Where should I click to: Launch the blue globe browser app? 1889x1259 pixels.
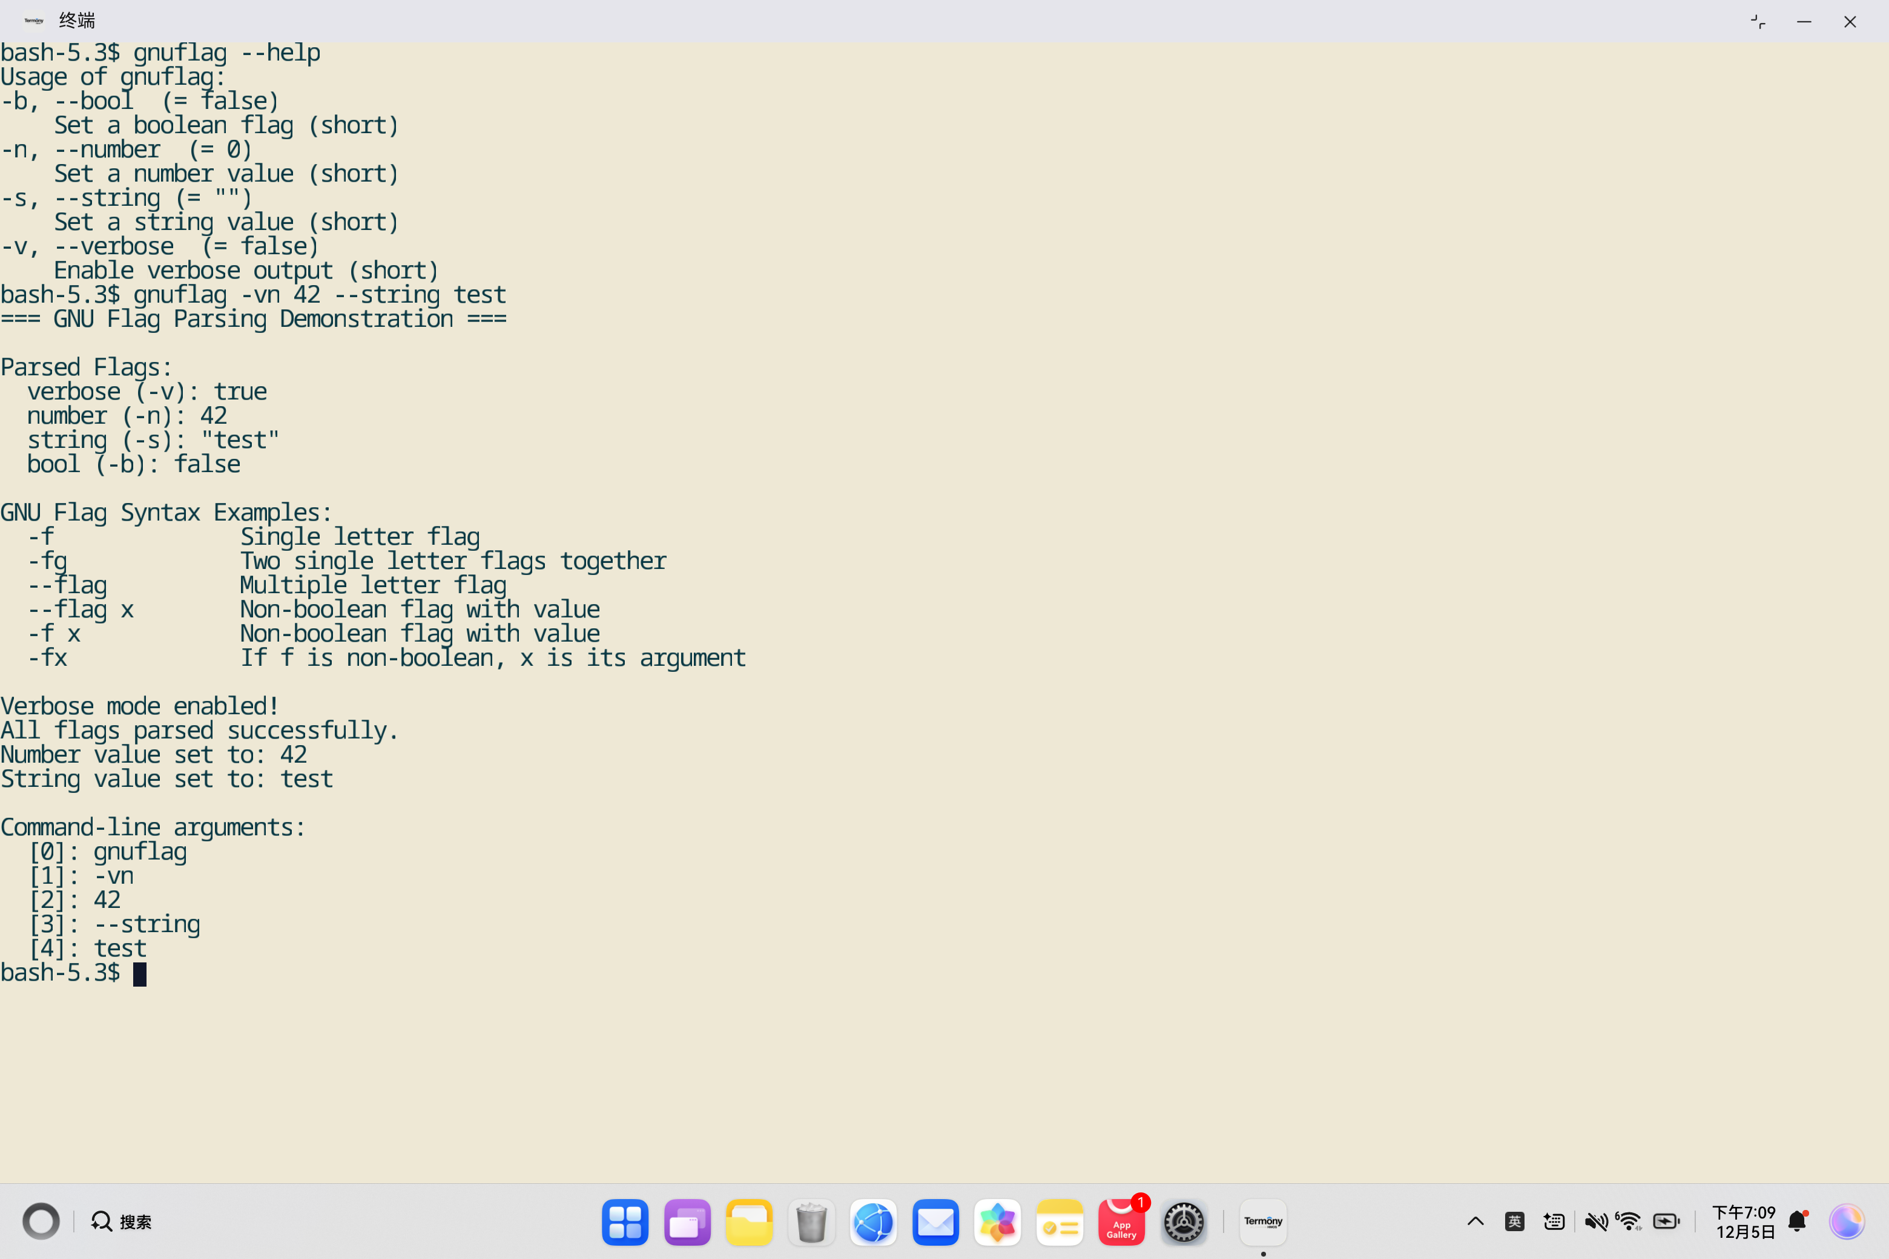pos(873,1222)
